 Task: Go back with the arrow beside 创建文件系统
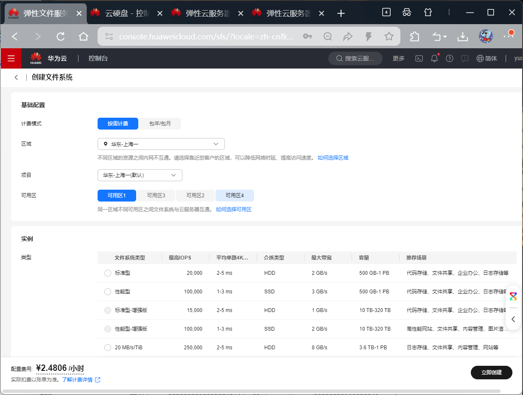16,77
